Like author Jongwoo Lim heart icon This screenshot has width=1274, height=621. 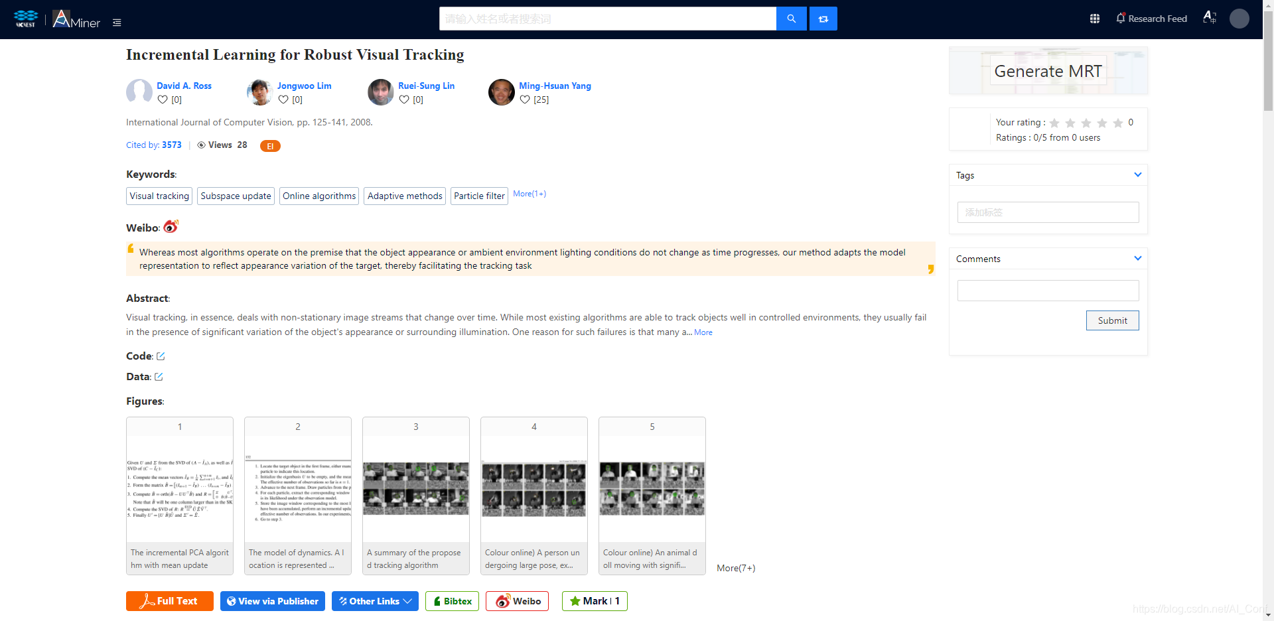coord(283,100)
